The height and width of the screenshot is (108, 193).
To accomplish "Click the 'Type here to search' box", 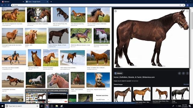I will click(22, 106).
